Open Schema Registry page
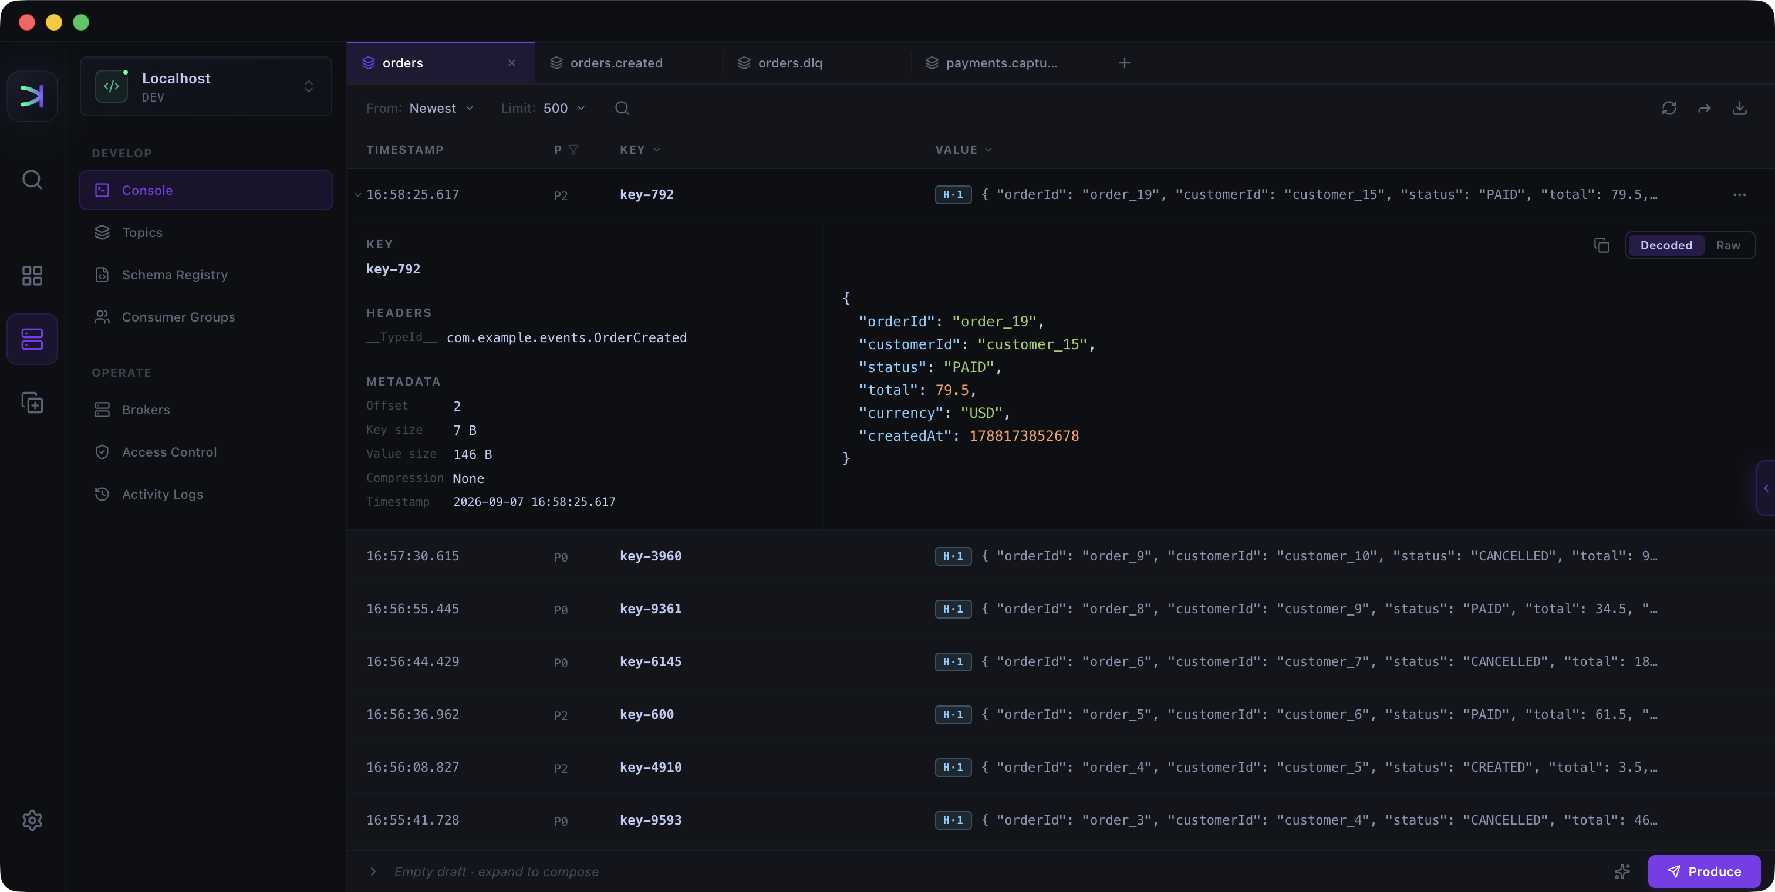 point(205,275)
